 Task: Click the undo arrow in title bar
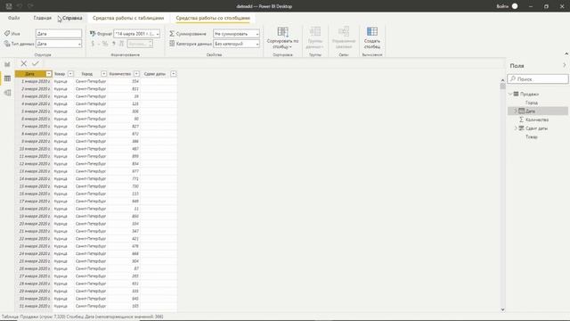[20, 6]
